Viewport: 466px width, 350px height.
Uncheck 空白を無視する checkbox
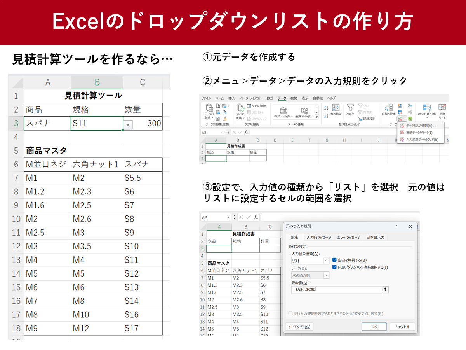click(x=335, y=260)
